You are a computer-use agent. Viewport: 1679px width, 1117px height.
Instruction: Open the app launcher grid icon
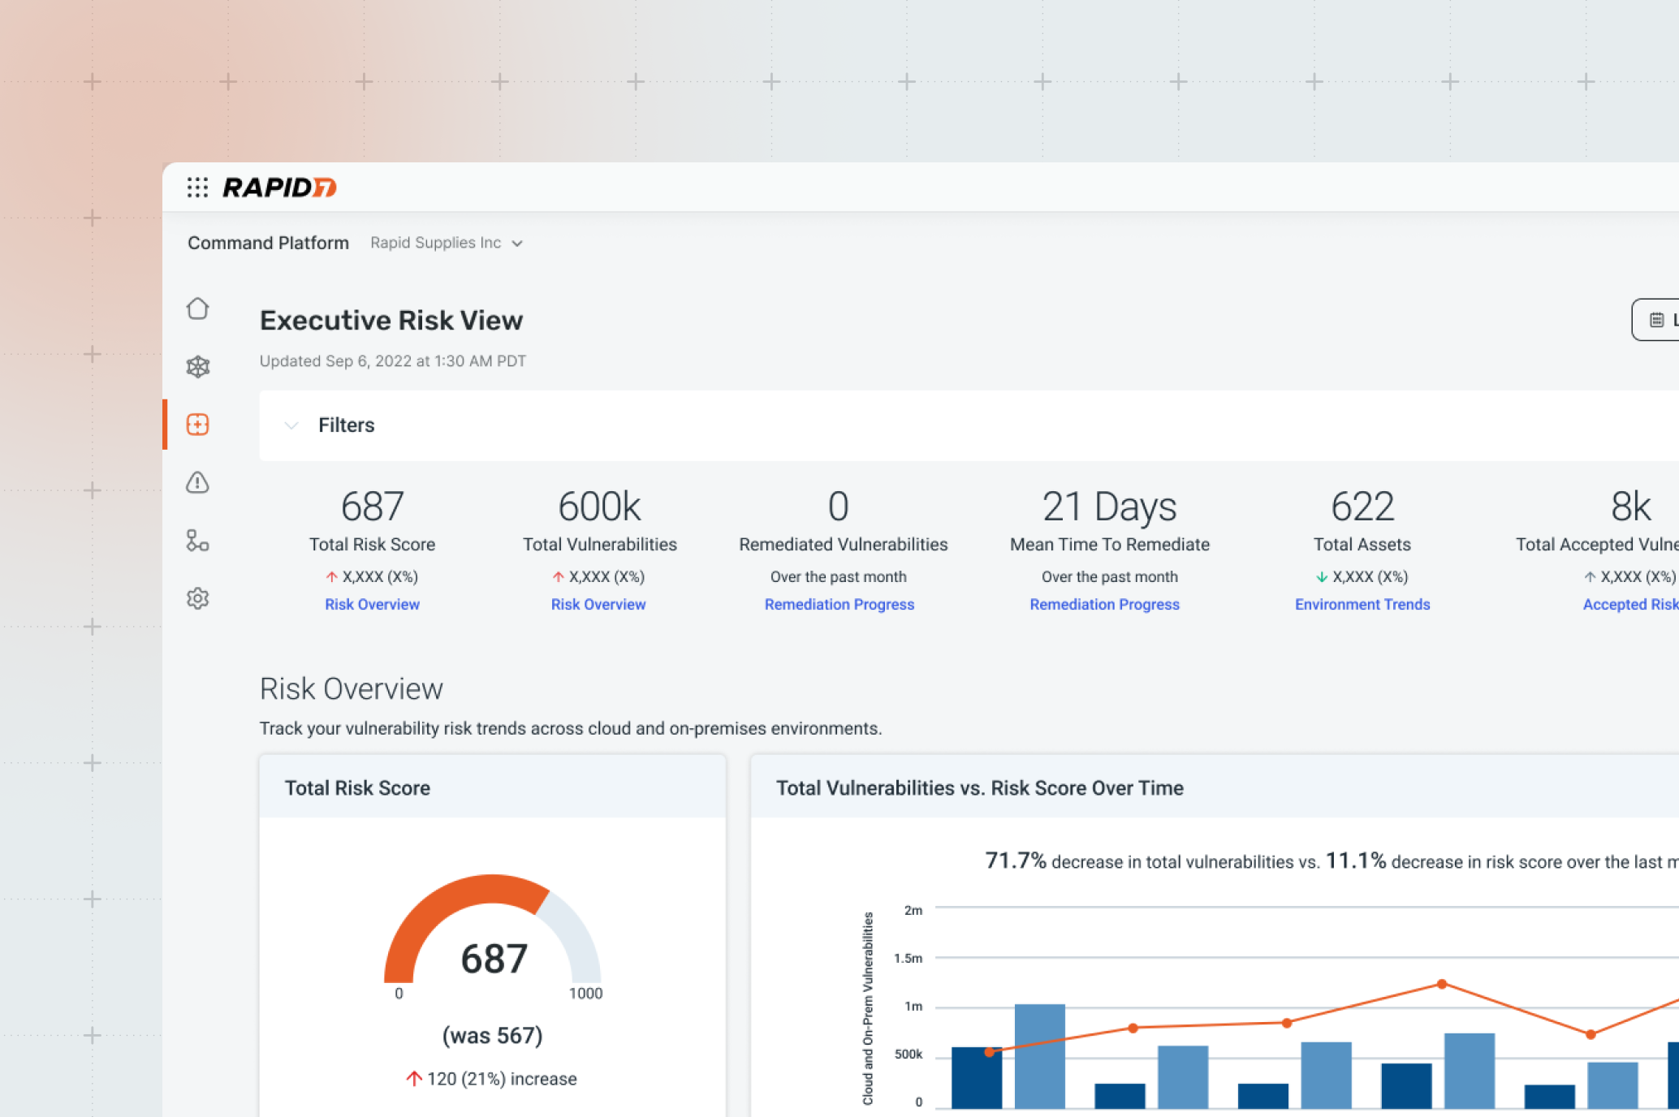point(197,188)
